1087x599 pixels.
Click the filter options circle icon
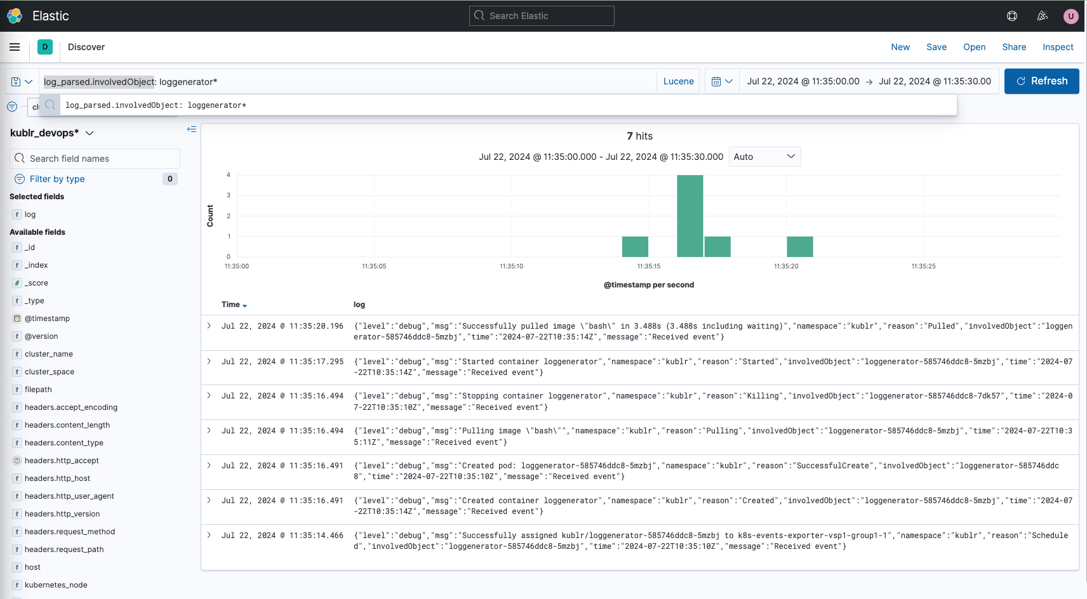(12, 107)
